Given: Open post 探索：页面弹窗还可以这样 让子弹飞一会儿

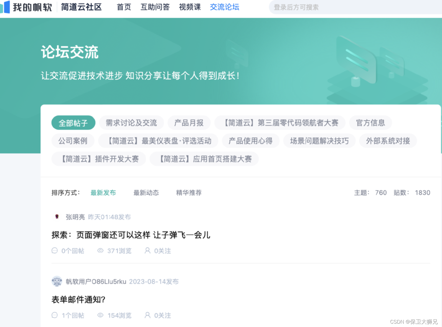Looking at the screenshot, I should click(131, 235).
